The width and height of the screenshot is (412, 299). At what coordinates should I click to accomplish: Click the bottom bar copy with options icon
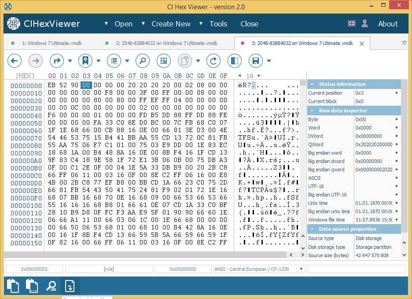click(32, 286)
